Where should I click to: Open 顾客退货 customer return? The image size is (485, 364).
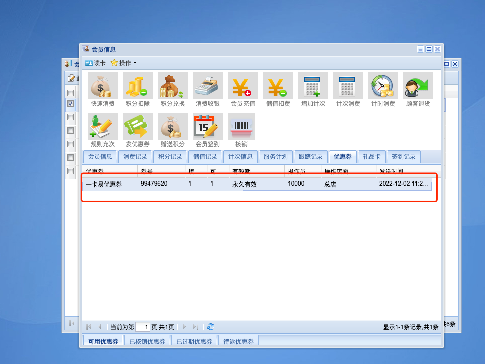[418, 90]
